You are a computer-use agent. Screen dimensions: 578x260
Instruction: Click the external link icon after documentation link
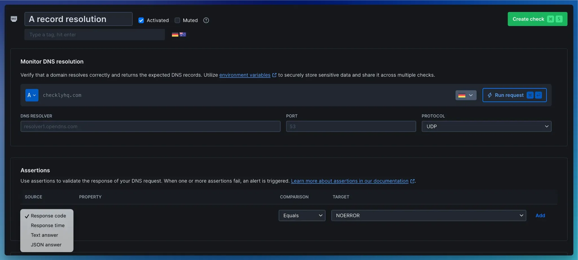412,181
